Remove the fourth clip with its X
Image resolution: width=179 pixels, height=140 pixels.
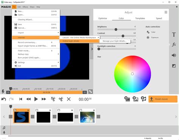pyautogui.click(x=94, y=110)
